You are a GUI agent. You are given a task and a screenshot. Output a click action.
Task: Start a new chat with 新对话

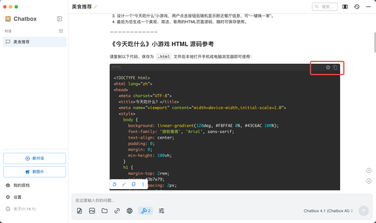point(34,158)
